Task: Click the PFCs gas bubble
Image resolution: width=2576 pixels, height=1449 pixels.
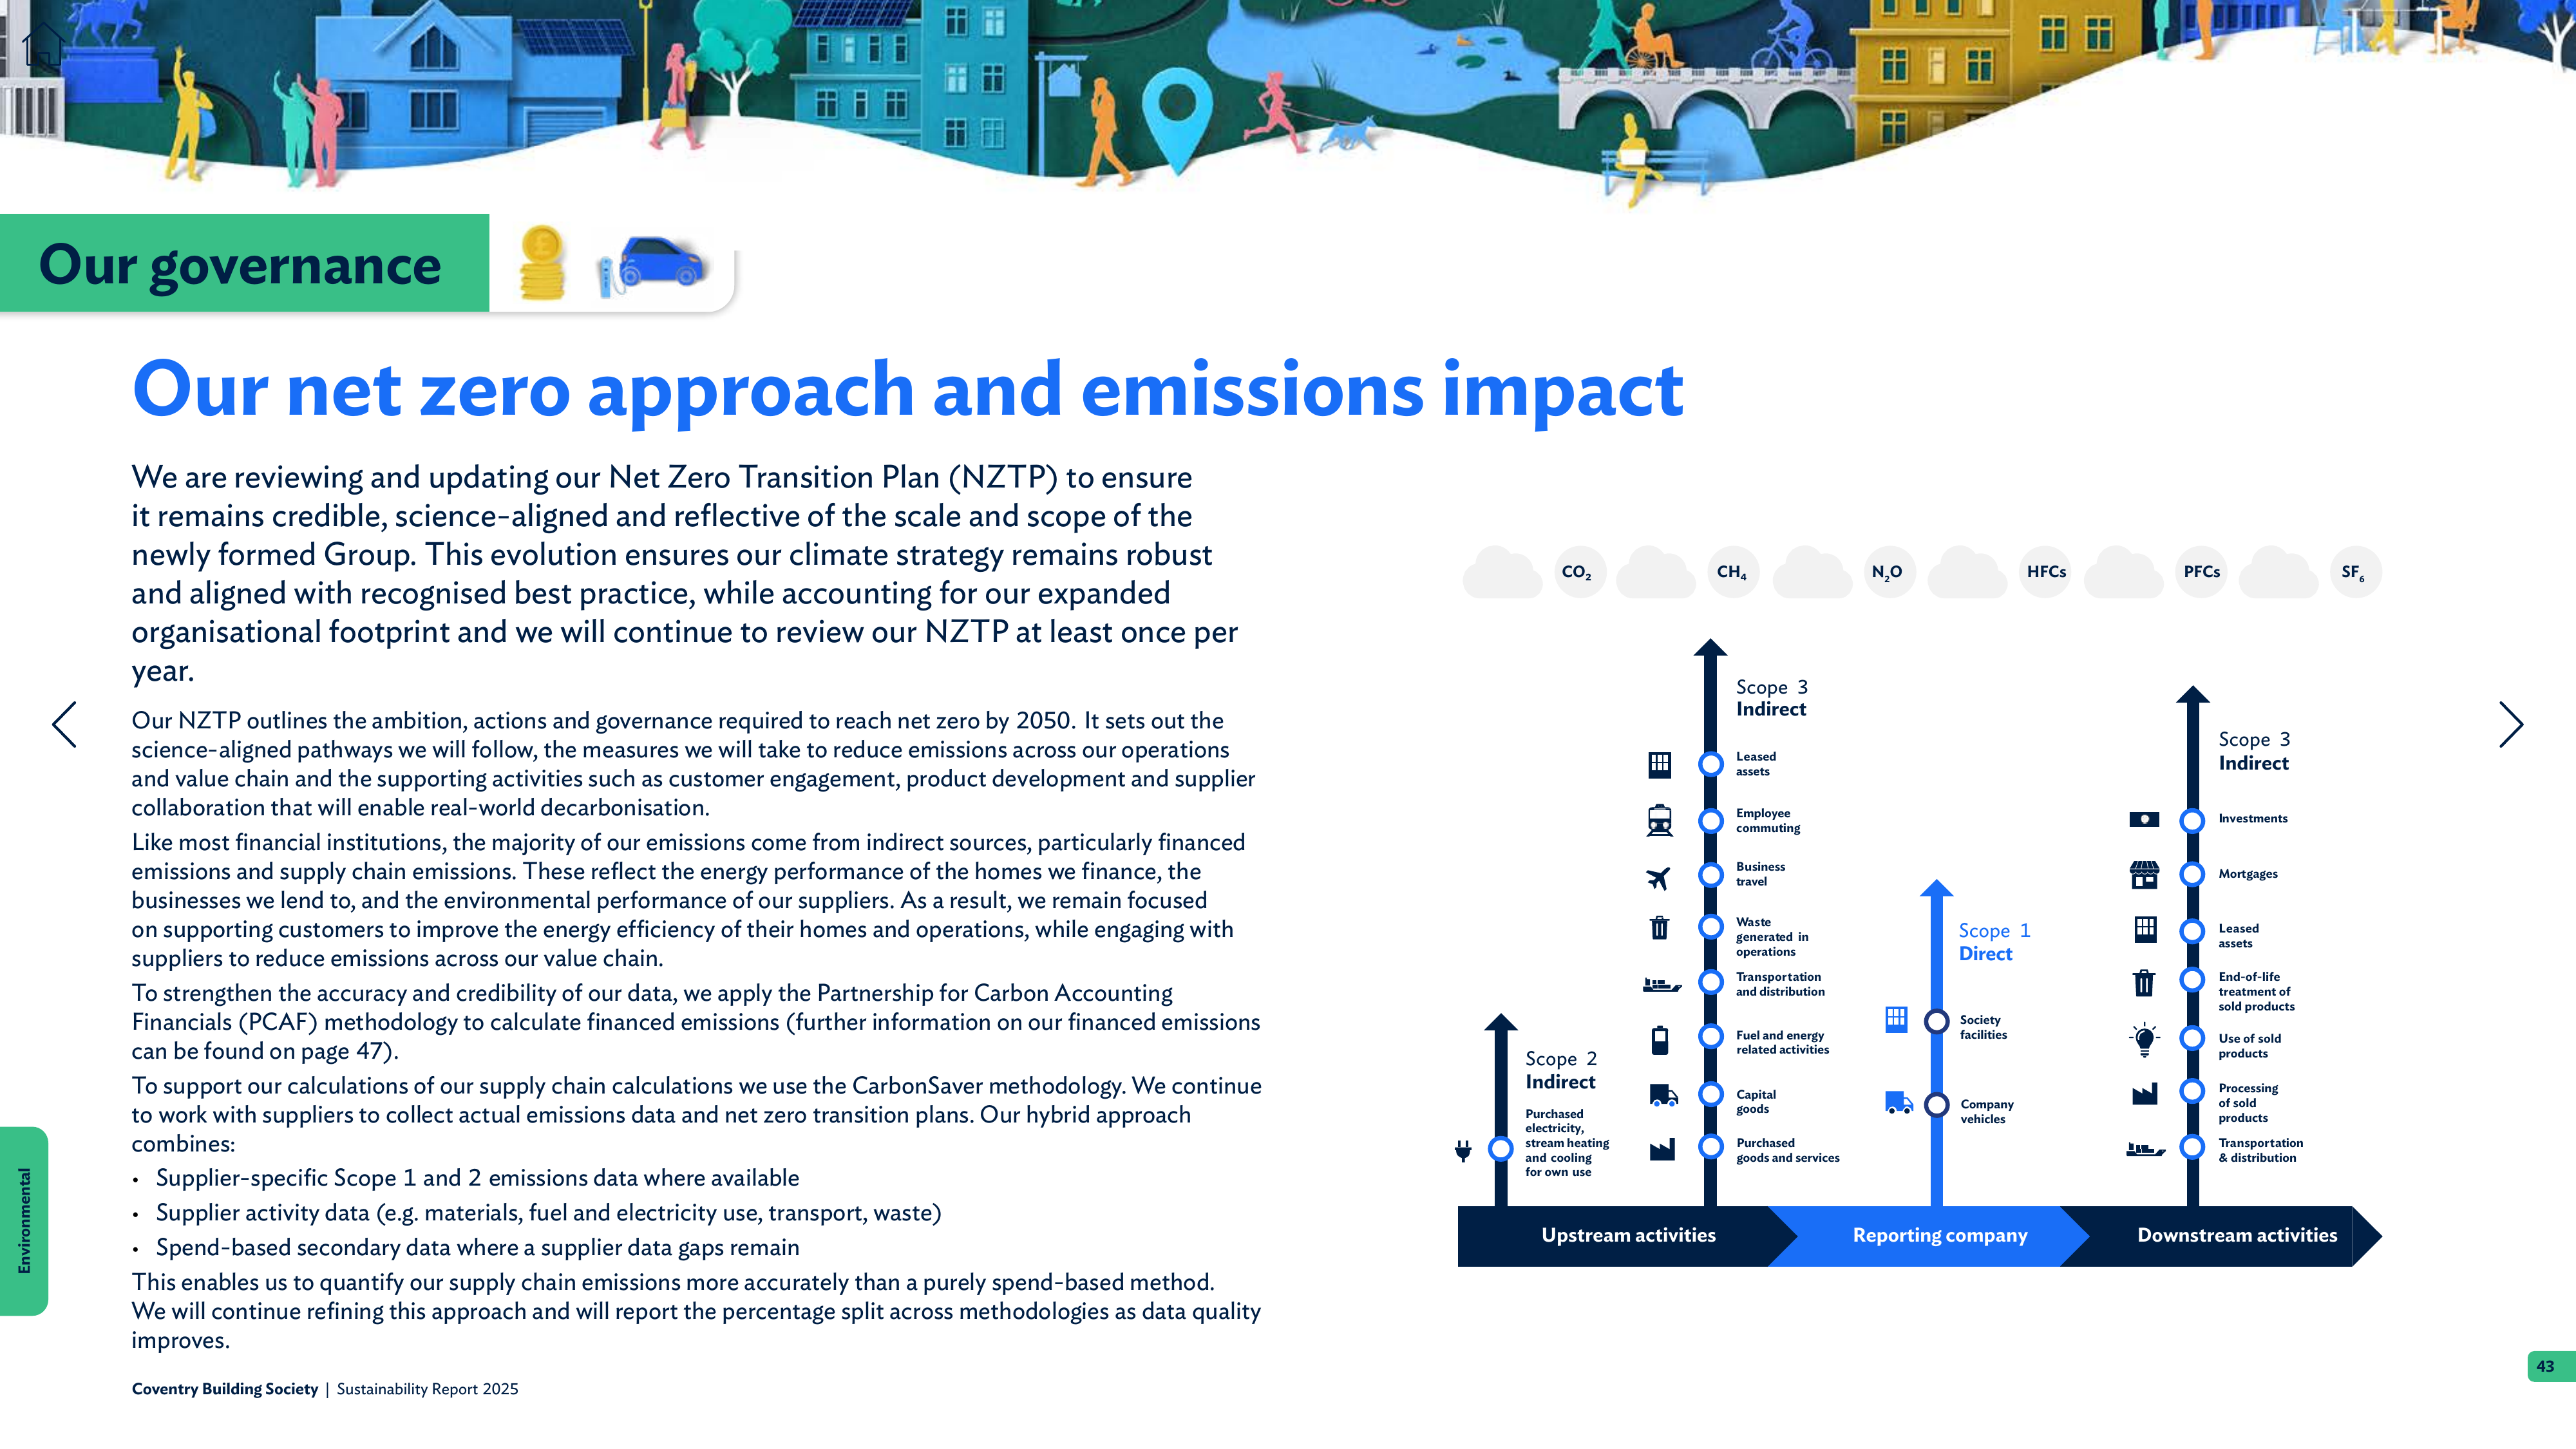Action: (2201, 572)
